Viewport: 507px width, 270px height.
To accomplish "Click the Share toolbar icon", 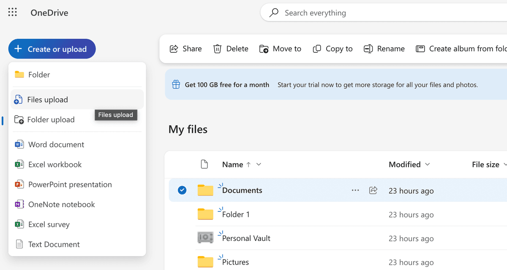I will 185,49.
